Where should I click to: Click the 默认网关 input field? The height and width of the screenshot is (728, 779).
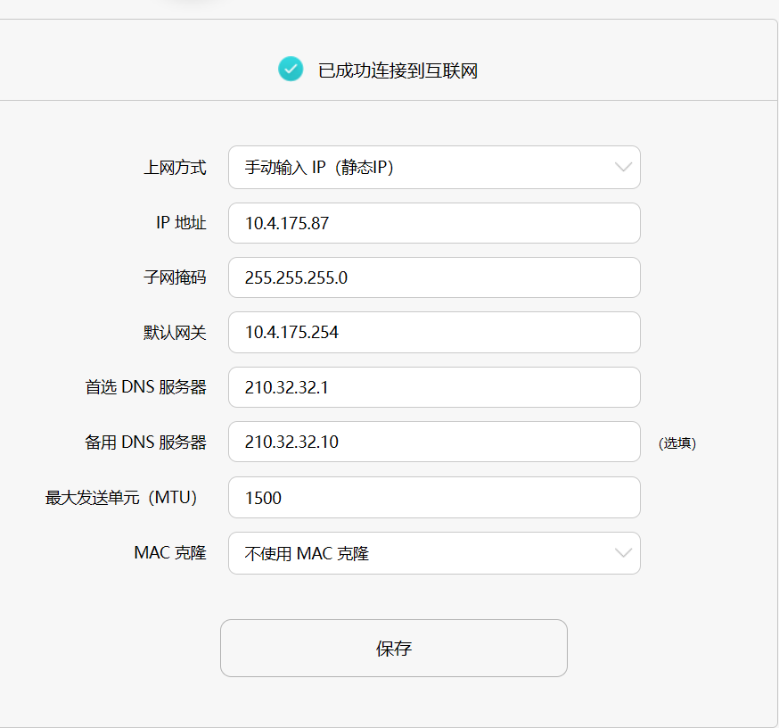pos(434,332)
